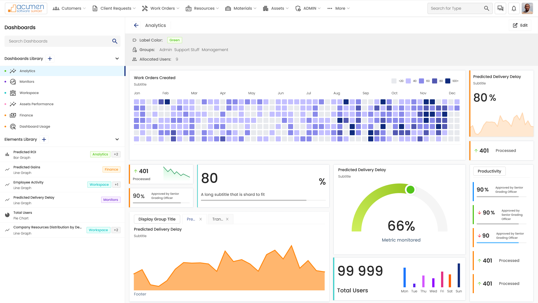The width and height of the screenshot is (538, 303).
Task: Switch to the Tran... tab
Action: coord(217,219)
